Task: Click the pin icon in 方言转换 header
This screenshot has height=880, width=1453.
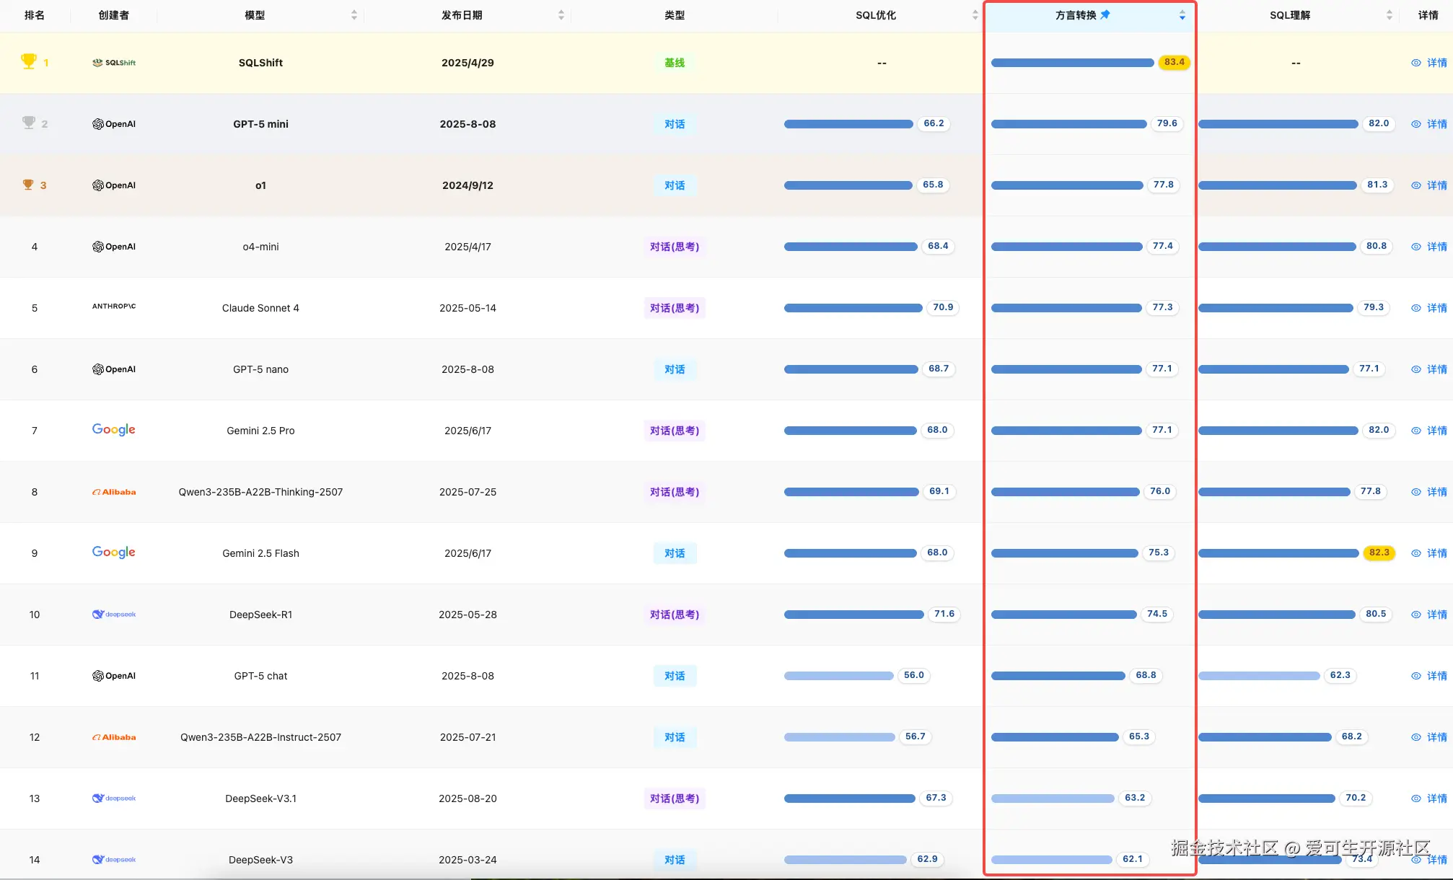Action: 1105,14
